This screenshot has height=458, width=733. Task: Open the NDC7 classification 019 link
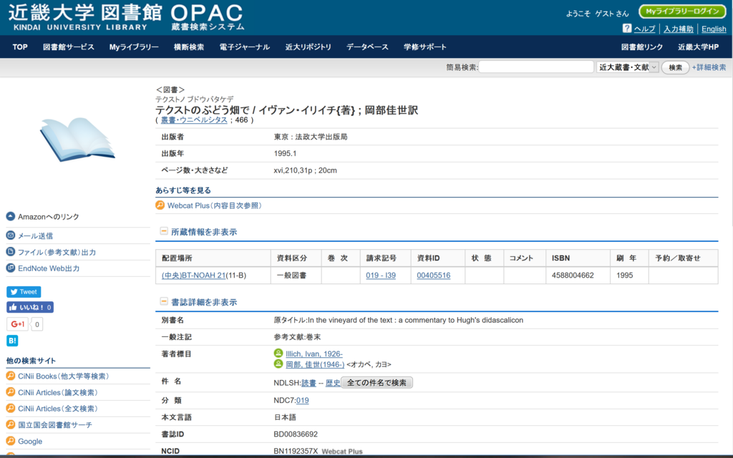303,400
